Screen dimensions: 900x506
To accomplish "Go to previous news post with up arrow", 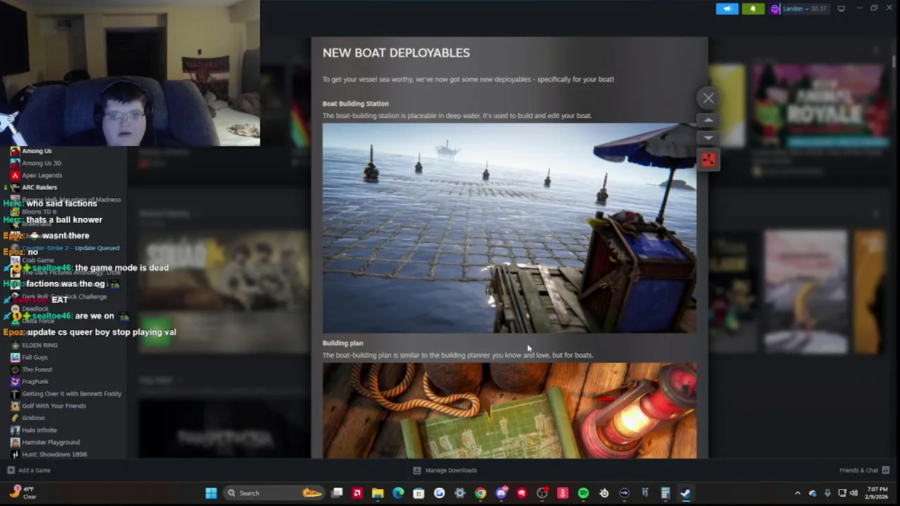I will click(708, 120).
